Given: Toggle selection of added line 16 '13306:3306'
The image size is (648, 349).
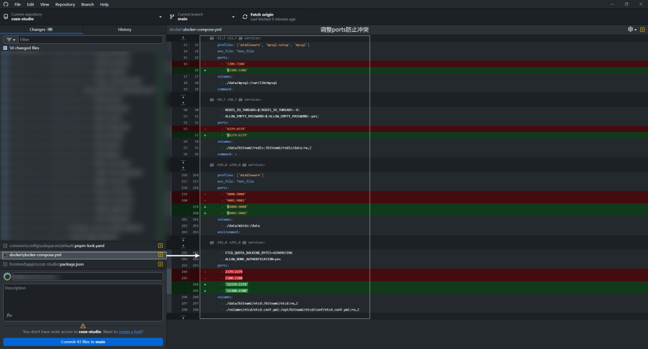Looking at the screenshot, I should pyautogui.click(x=185, y=70).
